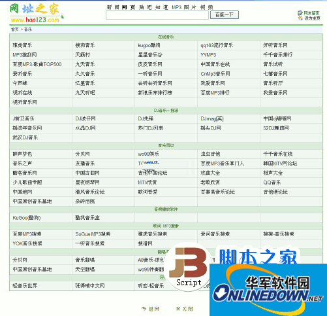Open the 皮皮音乐网 link
Screen dimensions: 327x316
pos(150,64)
